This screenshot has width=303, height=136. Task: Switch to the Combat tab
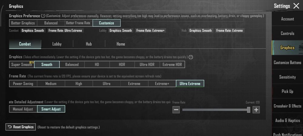(25, 44)
